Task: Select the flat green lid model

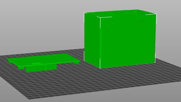Action: click(x=44, y=63)
